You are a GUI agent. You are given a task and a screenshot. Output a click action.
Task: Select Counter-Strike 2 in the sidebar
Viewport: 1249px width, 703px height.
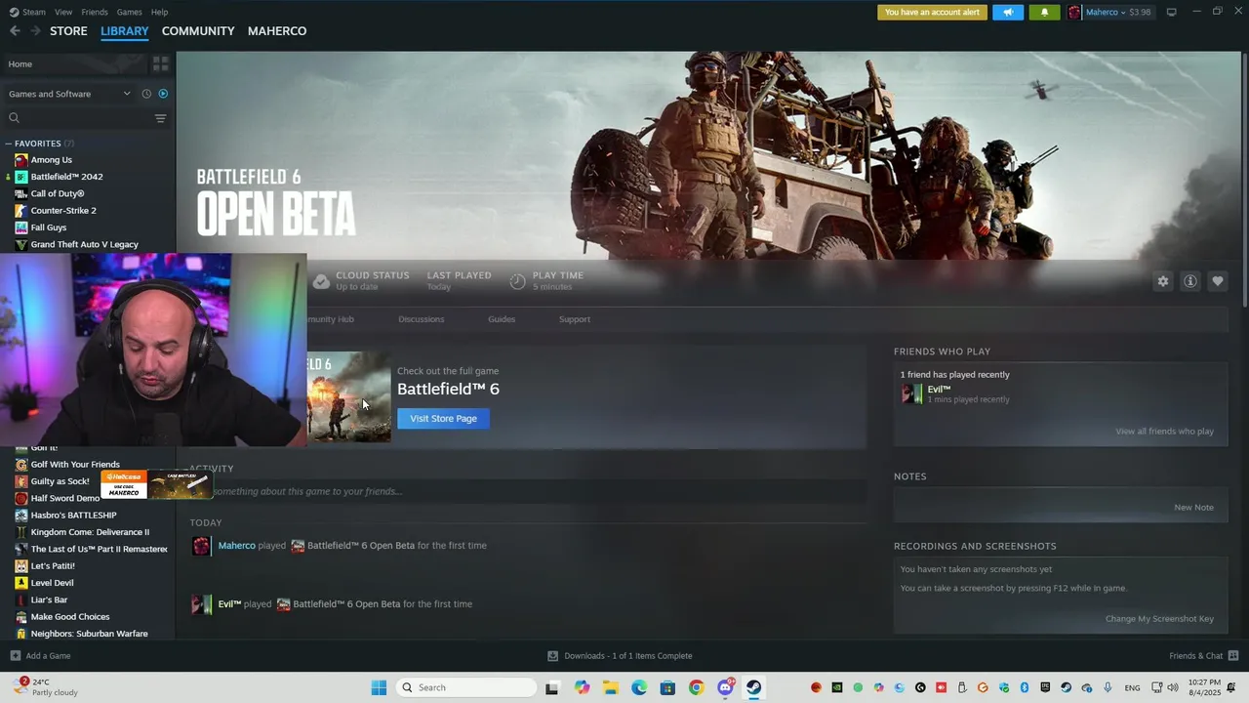point(63,211)
